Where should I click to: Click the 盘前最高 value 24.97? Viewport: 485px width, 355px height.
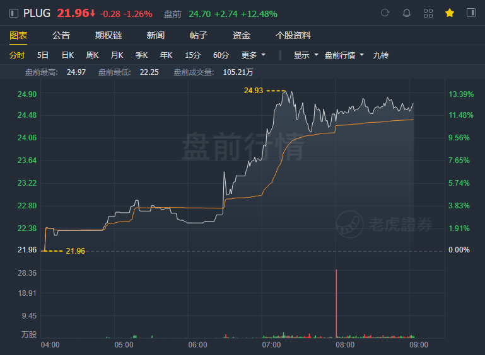(x=76, y=72)
